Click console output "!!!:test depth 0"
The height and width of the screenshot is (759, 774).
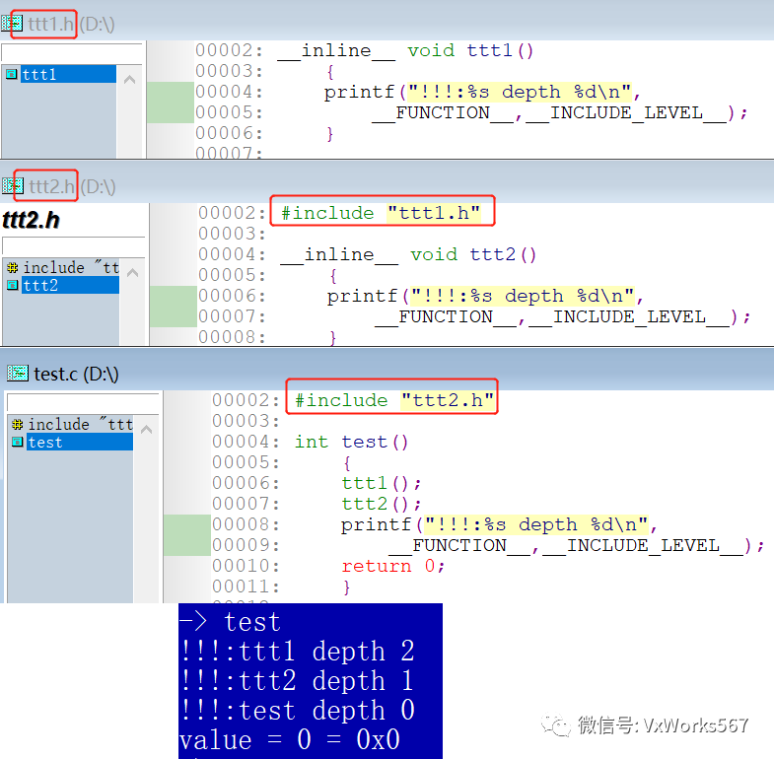[x=298, y=710]
